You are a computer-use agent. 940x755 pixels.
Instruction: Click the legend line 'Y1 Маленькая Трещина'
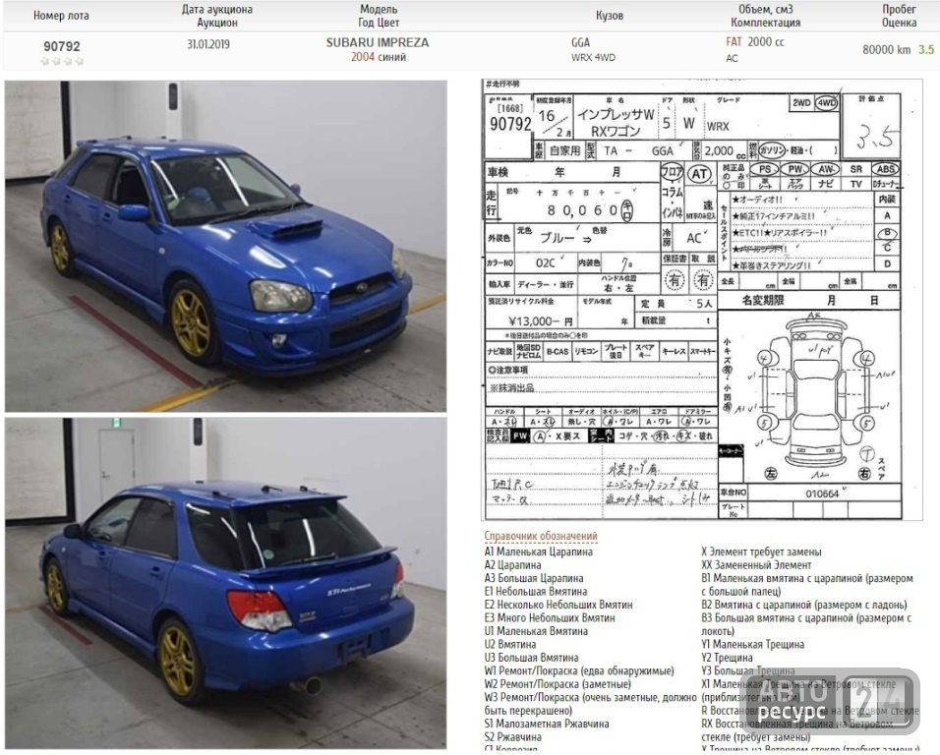coord(753,644)
